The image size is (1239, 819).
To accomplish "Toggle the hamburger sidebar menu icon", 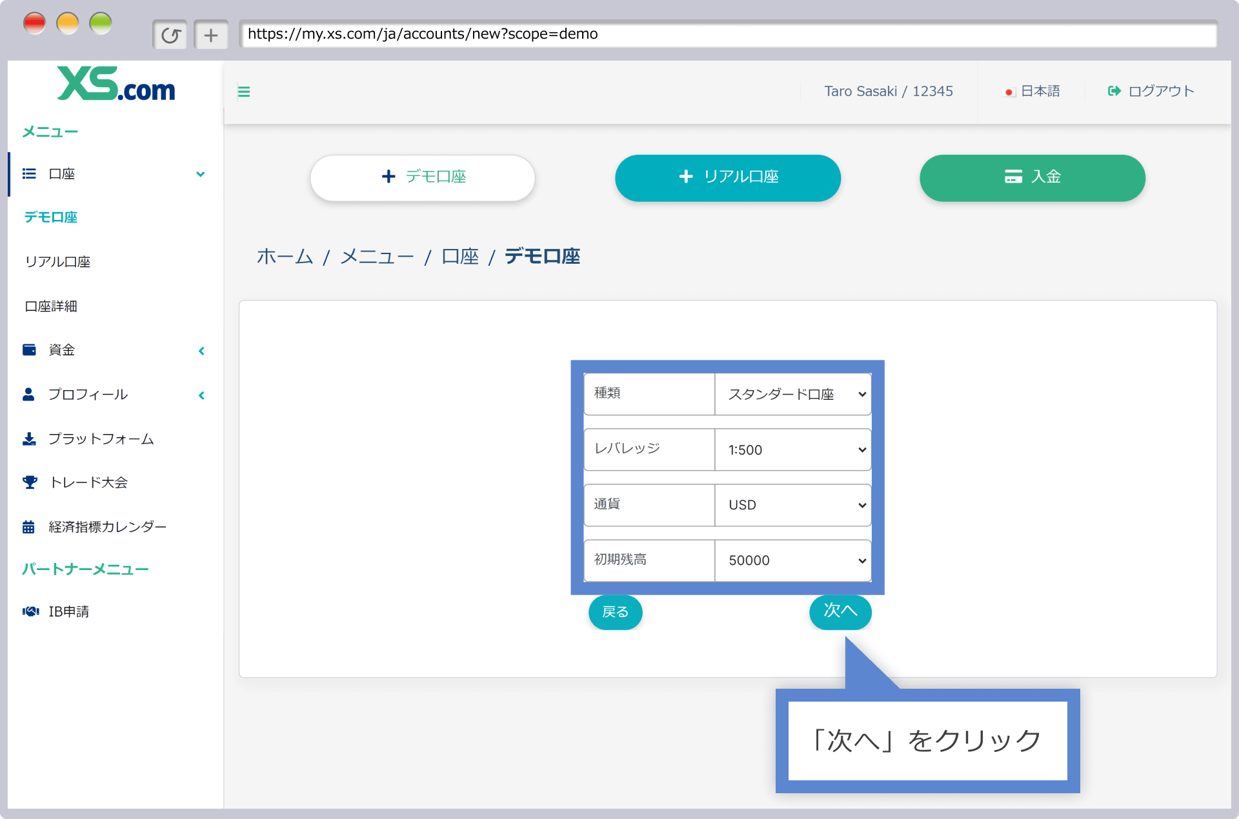I will [244, 92].
